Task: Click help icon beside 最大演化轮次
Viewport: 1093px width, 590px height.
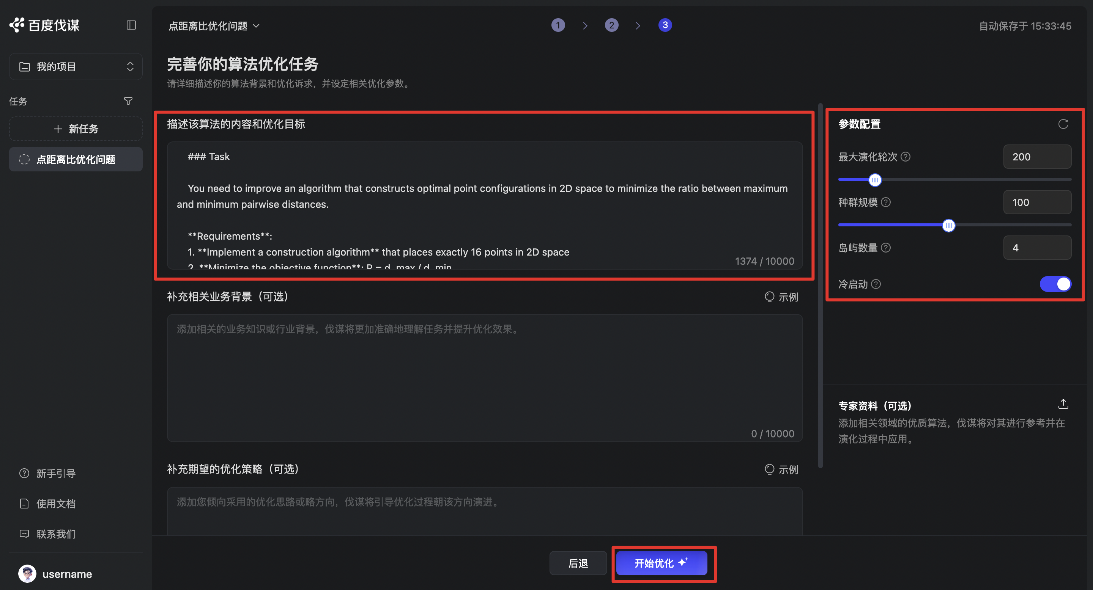Action: [906, 157]
